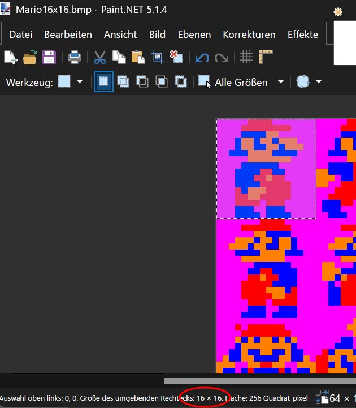Open the Ebenen menu
The width and height of the screenshot is (356, 408).
coord(194,35)
